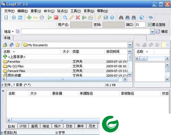This screenshot has width=171, height=135.
Task: Click the red X delete icon
Action: click(x=78, y=17)
